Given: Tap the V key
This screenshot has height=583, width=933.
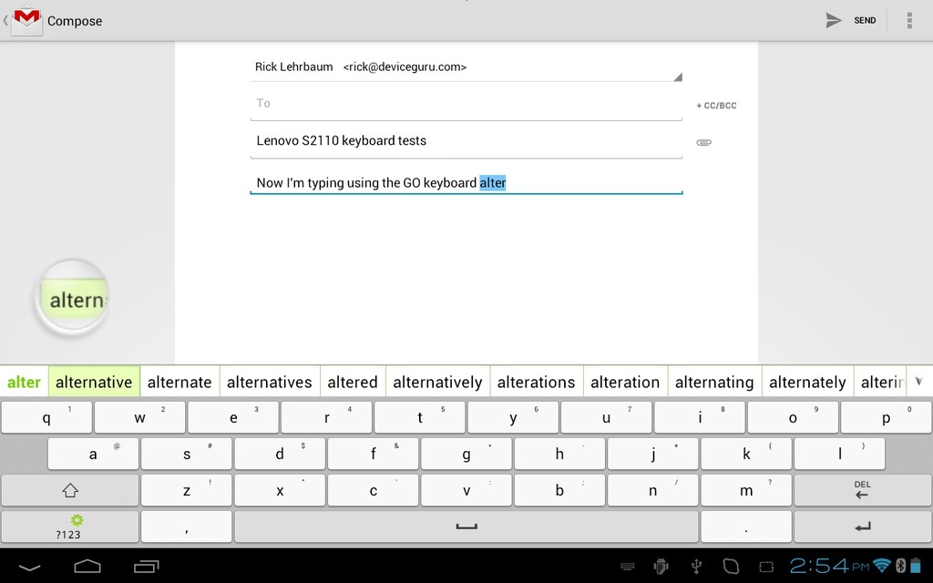Looking at the screenshot, I should pyautogui.click(x=466, y=490).
